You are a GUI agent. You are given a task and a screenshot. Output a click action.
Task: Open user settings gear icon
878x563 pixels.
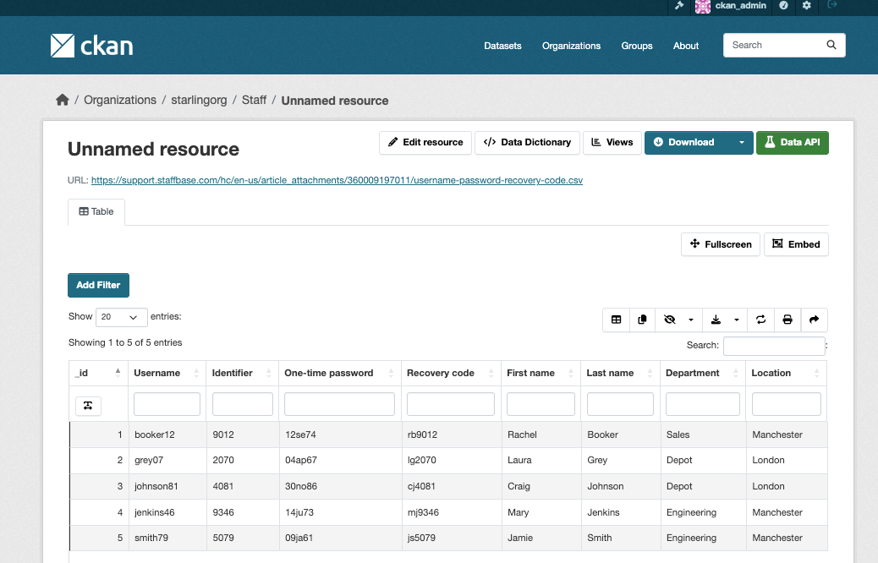(806, 6)
